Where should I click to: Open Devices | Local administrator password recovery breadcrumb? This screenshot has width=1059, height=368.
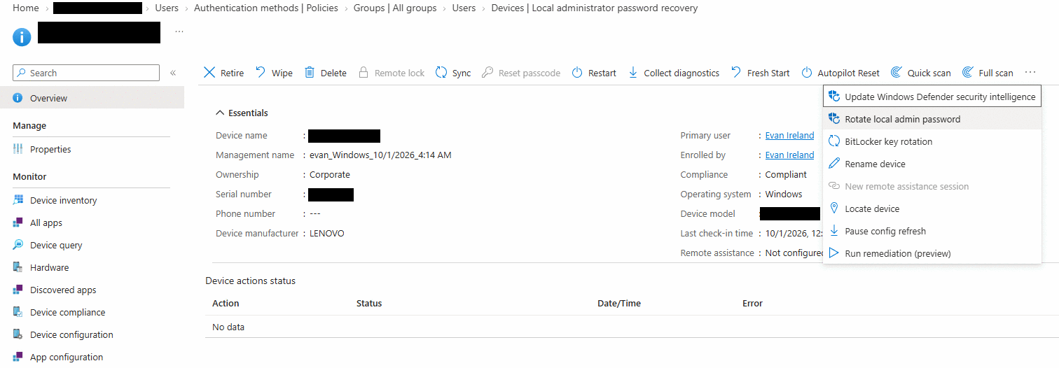pos(595,8)
